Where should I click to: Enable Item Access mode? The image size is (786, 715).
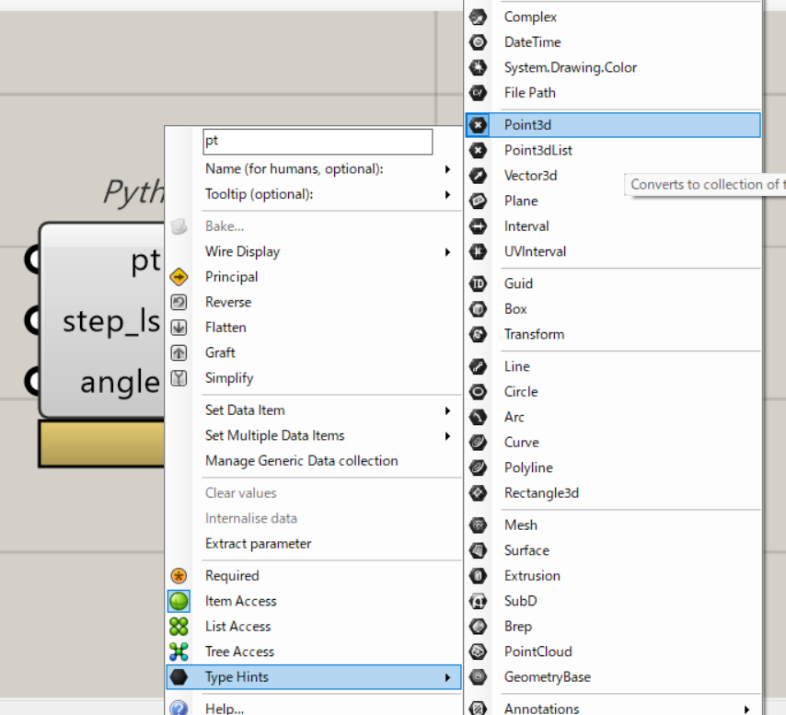(x=239, y=601)
